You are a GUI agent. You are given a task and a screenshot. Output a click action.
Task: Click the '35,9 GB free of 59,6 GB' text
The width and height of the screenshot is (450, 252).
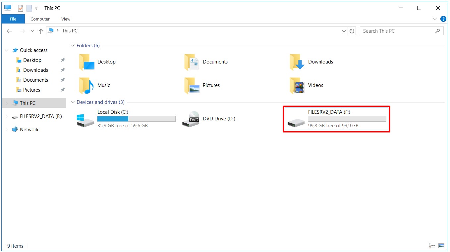click(x=123, y=126)
